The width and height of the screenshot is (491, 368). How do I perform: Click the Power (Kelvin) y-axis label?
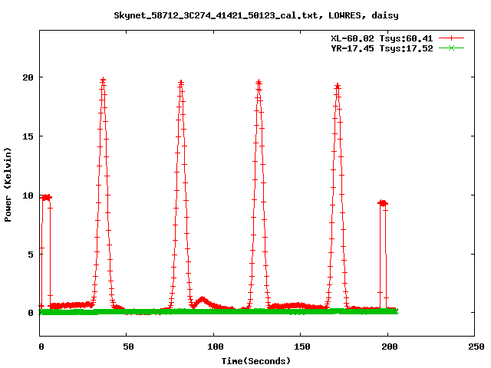[x=8, y=185]
